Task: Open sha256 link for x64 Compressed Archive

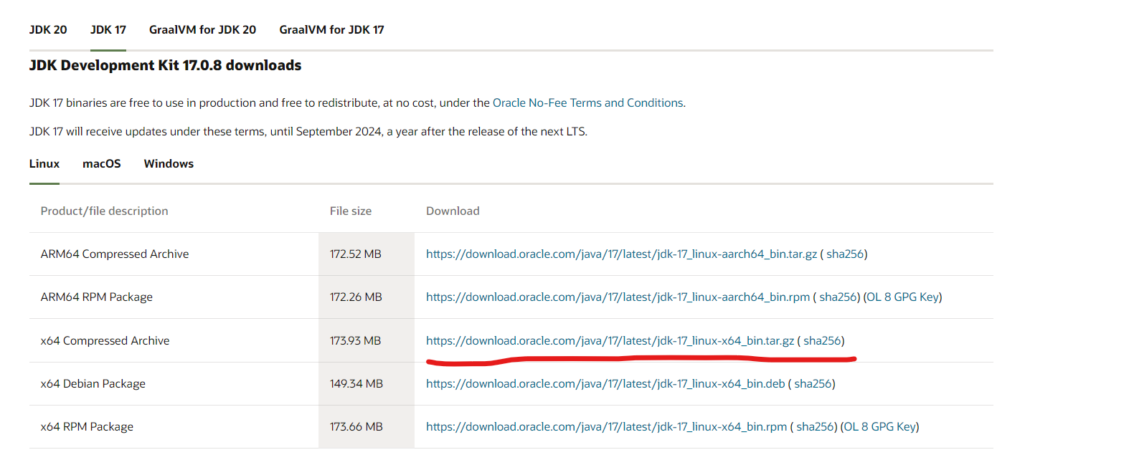Action: [x=822, y=340]
